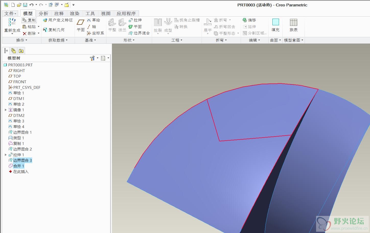Screen dimensions: 370x233
Task: Click the 偏移 offset tool
Action: pyautogui.click(x=249, y=20)
